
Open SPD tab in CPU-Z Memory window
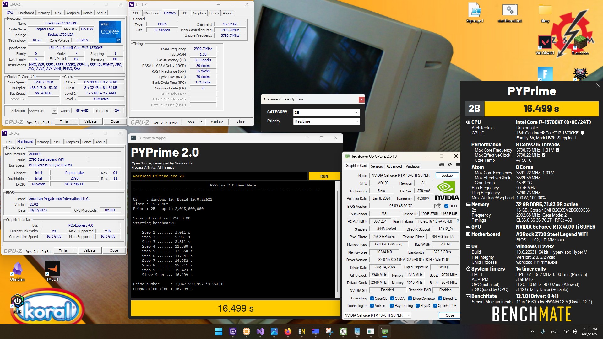[184, 13]
